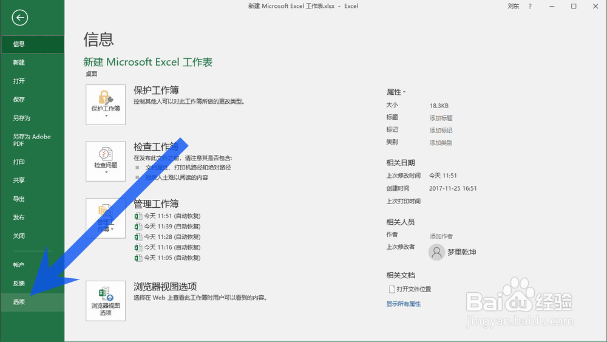Screen dimensions: 607x342
Task: Click the Excel file icon beside 今天 11:05
Action: 138,258
